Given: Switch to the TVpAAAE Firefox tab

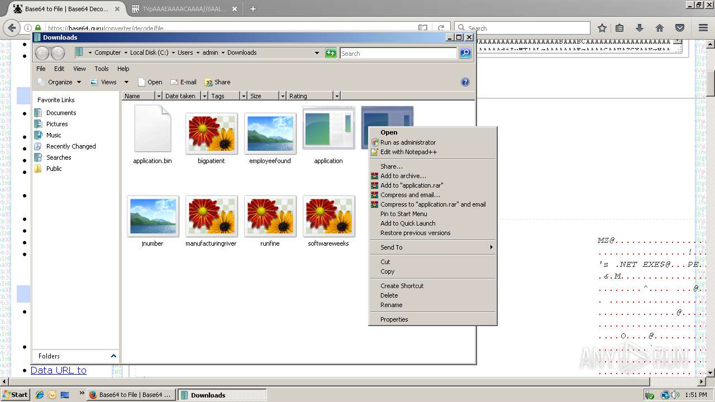Looking at the screenshot, I should coord(185,9).
